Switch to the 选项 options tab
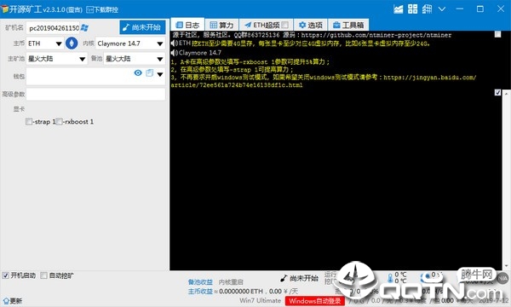 [x=311, y=25]
